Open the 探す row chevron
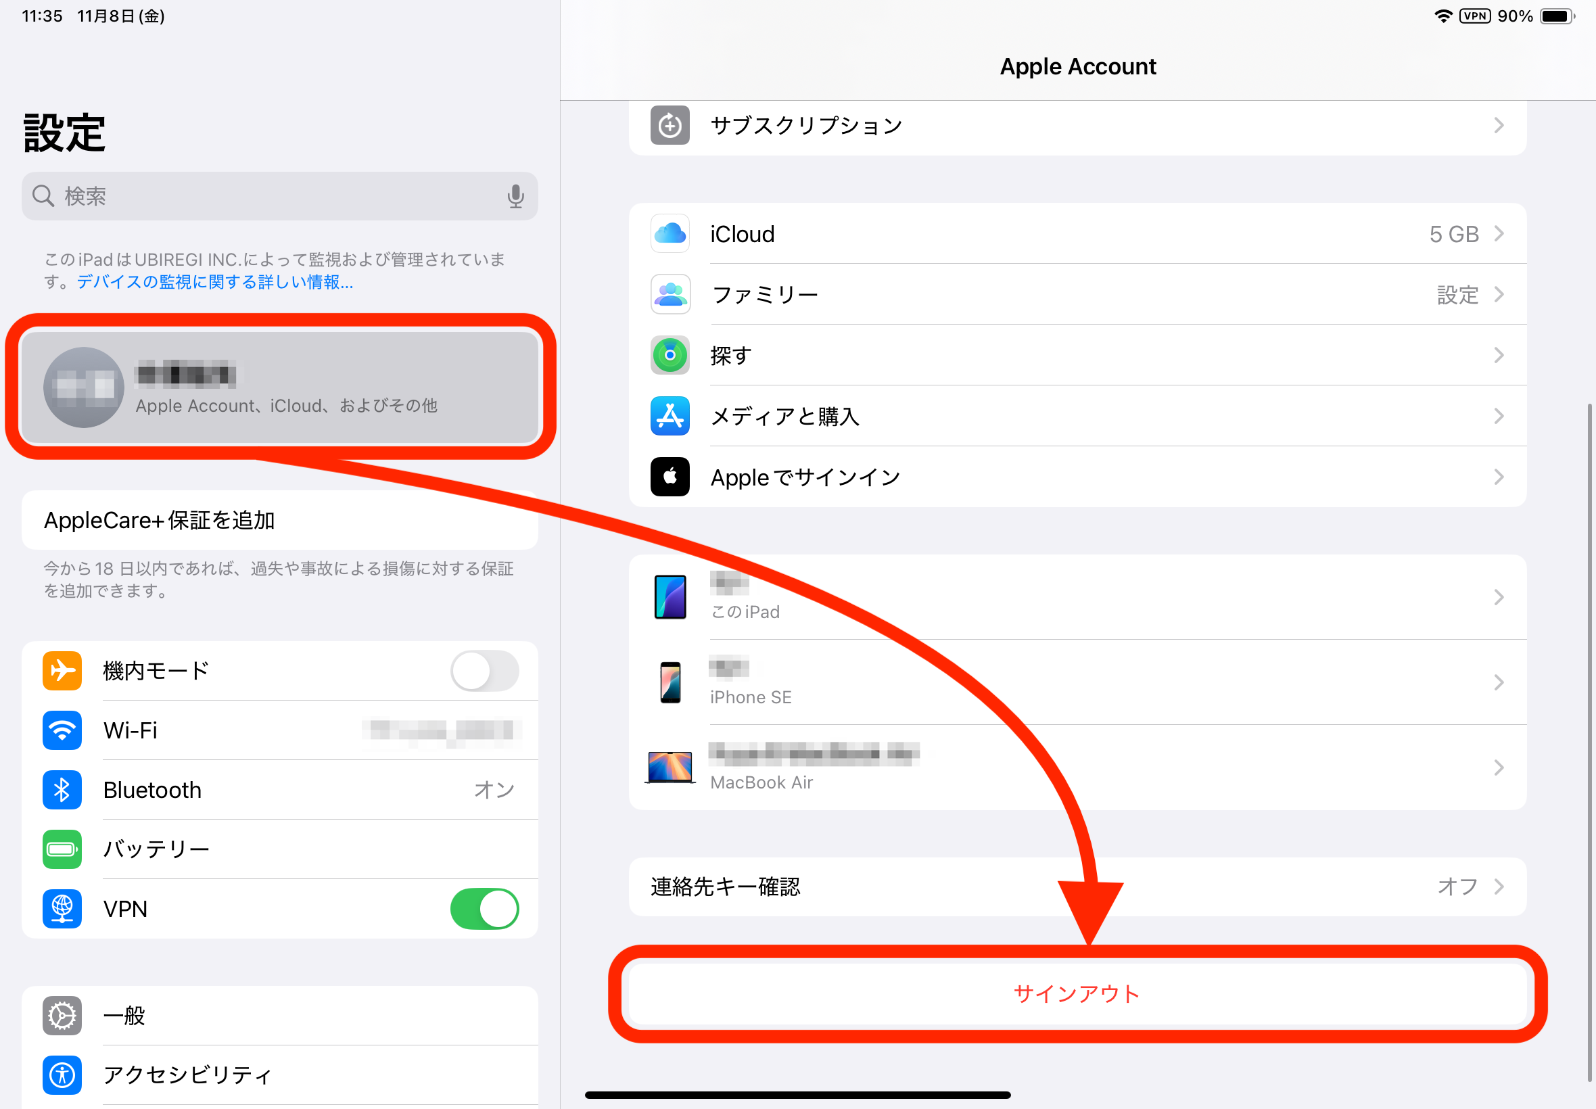The image size is (1596, 1109). coord(1499,355)
